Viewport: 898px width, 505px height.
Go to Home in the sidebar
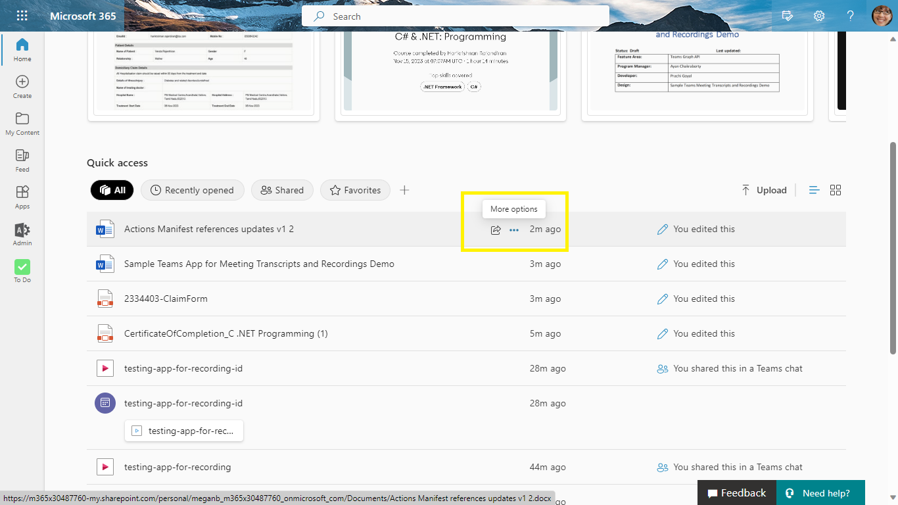pyautogui.click(x=22, y=50)
